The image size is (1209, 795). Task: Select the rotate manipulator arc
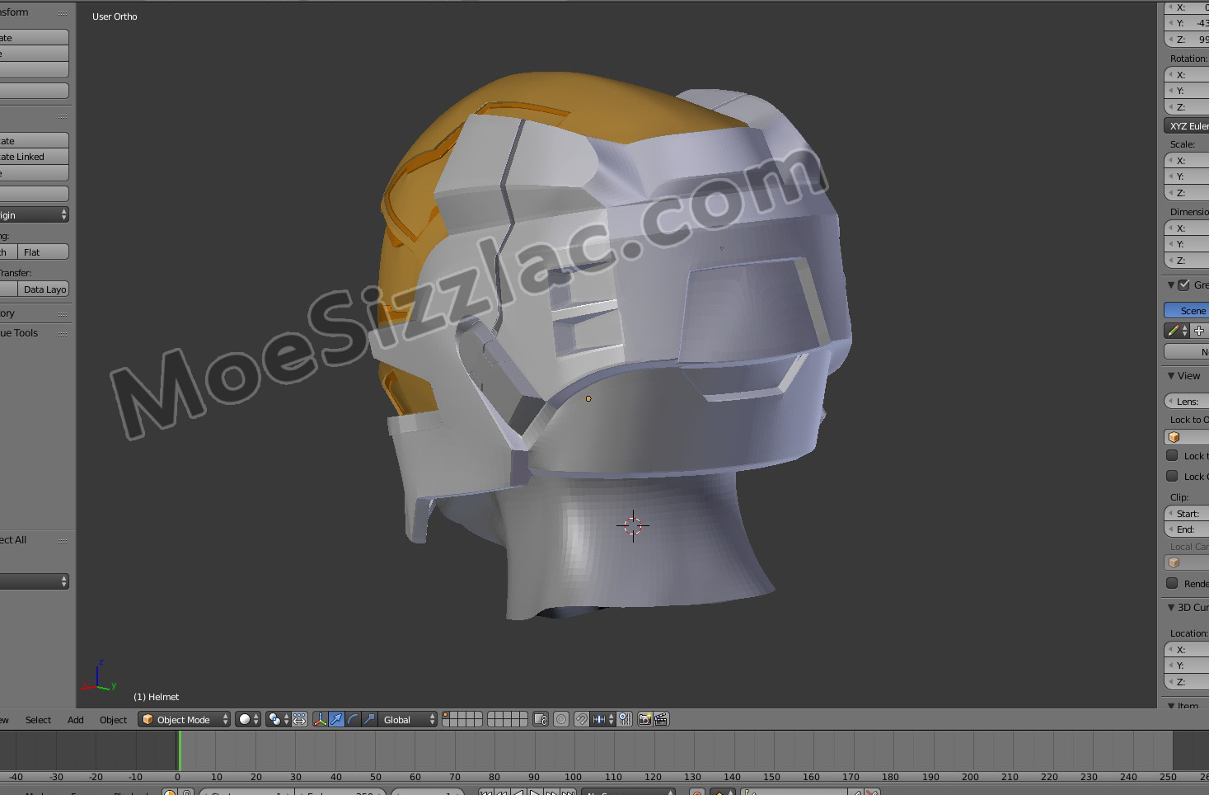coord(353,719)
